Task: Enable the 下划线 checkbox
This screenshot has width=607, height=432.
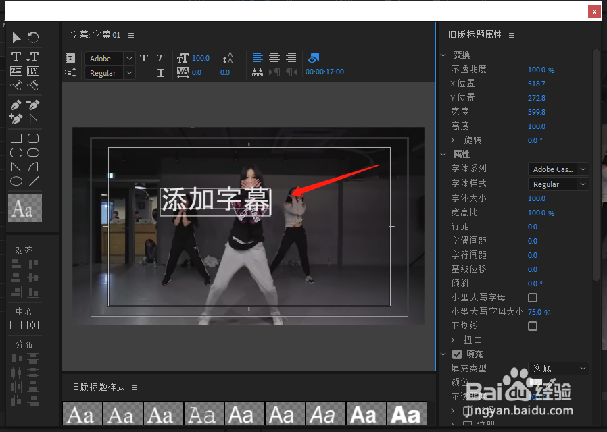Action: tap(532, 326)
